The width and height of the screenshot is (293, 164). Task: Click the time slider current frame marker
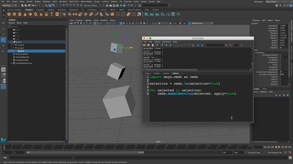coord(4,147)
